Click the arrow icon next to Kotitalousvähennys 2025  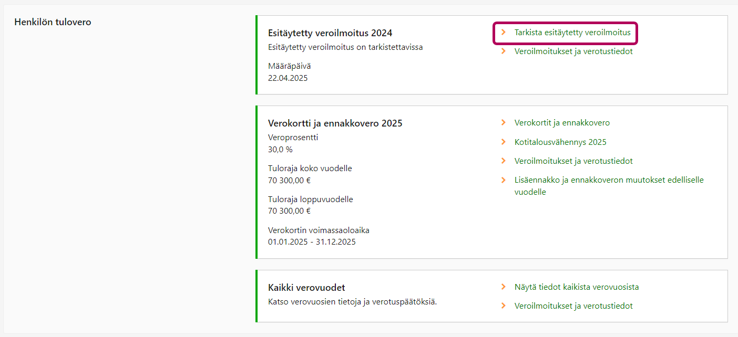pyautogui.click(x=504, y=142)
